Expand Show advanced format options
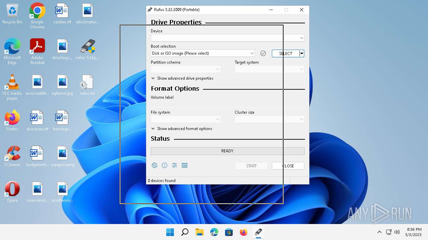This screenshot has height=240, width=428. click(x=182, y=129)
